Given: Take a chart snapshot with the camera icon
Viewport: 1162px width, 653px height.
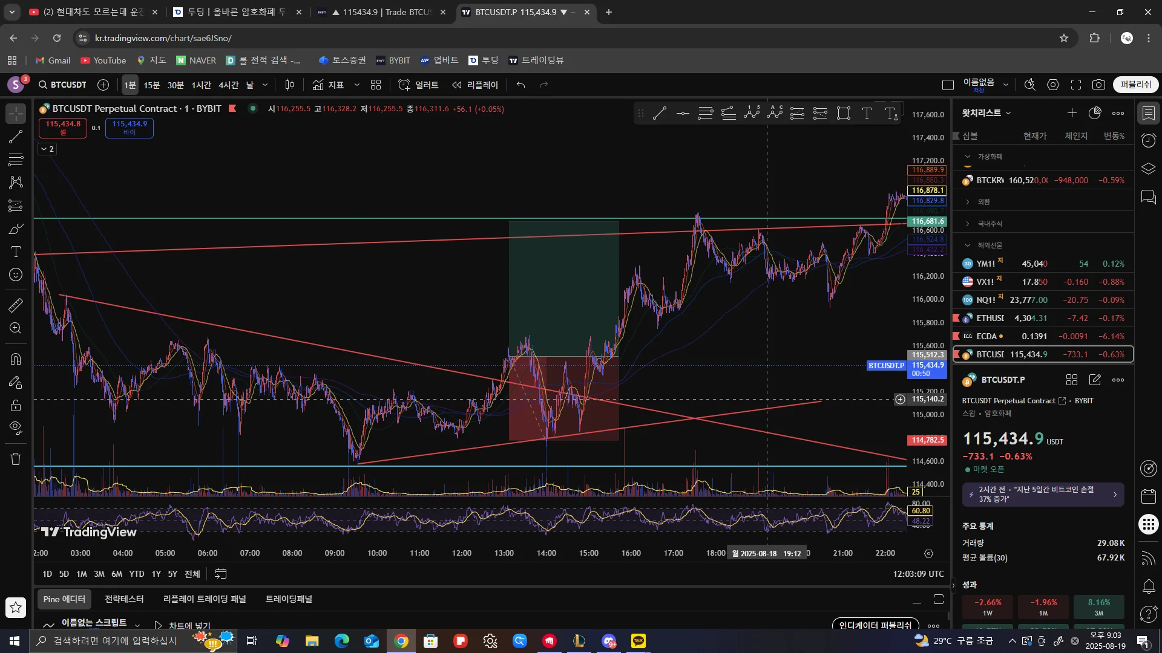Looking at the screenshot, I should point(1098,85).
